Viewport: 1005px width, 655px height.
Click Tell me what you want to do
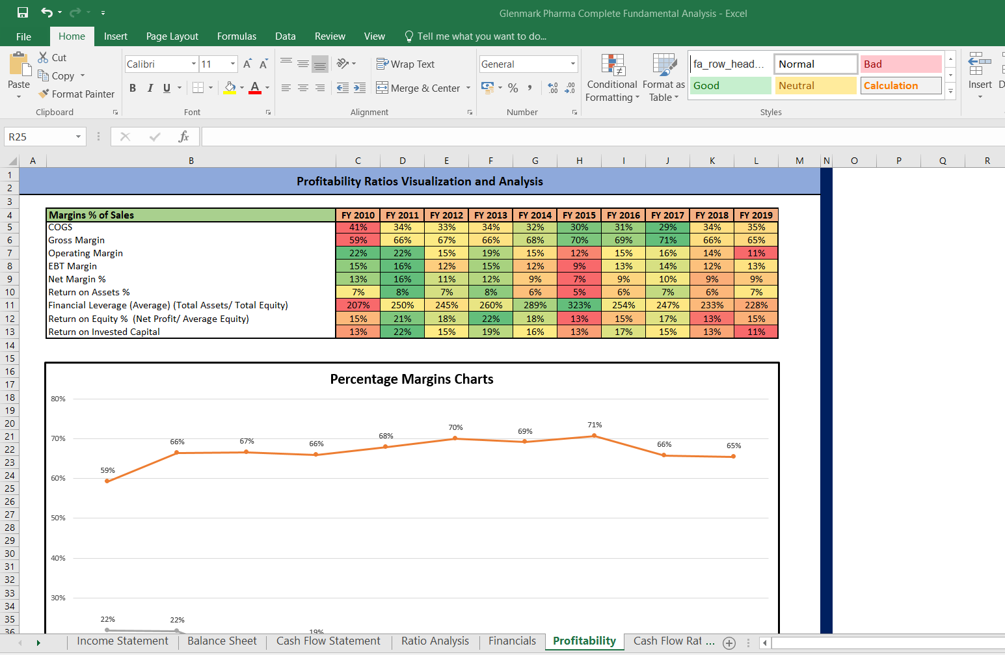(476, 36)
